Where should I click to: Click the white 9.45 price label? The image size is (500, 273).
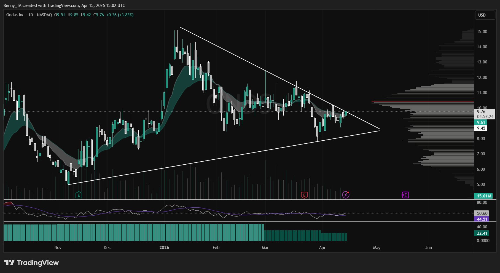[x=481, y=128]
